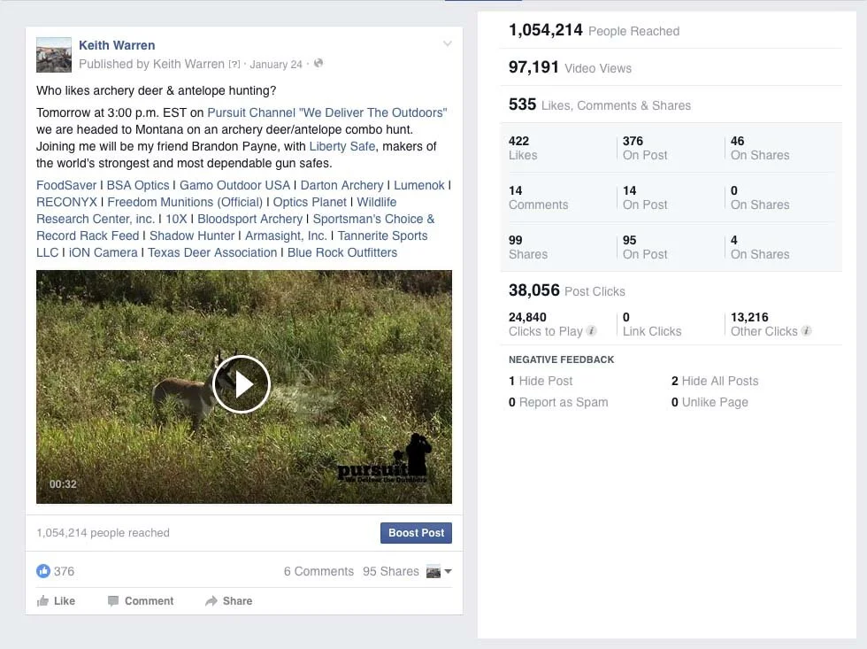Click the NEGATIVE FEEDBACK heading

tap(561, 359)
